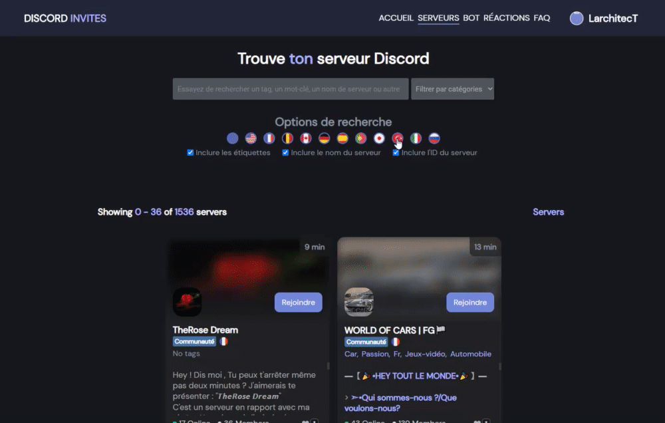Filter servers by Portuguese flag
Image resolution: width=665 pixels, height=423 pixels.
pos(361,138)
